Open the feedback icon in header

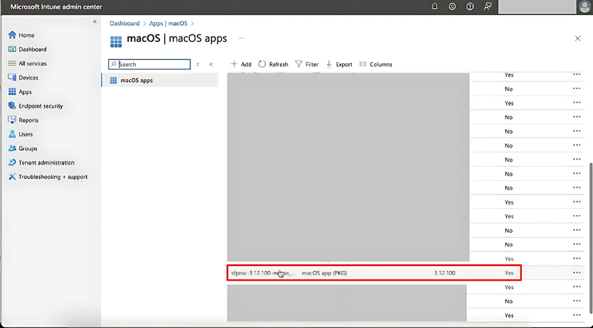pyautogui.click(x=487, y=6)
